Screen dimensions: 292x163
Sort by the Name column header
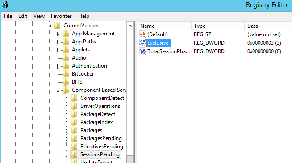point(164,26)
